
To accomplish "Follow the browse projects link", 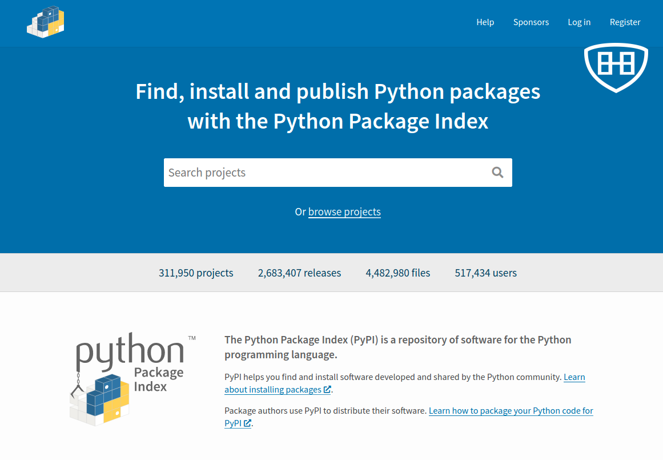I will (x=344, y=212).
